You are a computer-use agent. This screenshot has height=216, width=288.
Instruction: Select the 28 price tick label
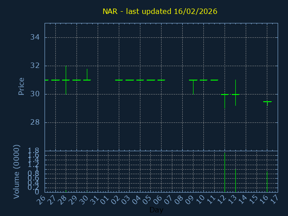coord(35,122)
